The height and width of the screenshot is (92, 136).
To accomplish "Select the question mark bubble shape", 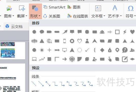I will [125, 50].
